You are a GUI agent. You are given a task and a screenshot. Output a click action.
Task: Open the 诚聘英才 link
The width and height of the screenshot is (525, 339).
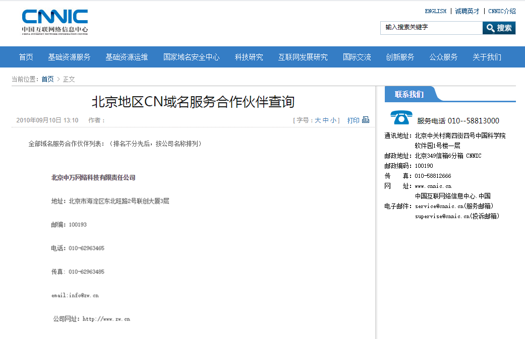(467, 12)
